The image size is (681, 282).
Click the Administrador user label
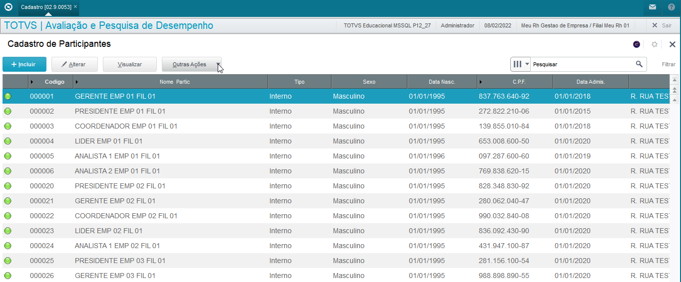tap(457, 25)
